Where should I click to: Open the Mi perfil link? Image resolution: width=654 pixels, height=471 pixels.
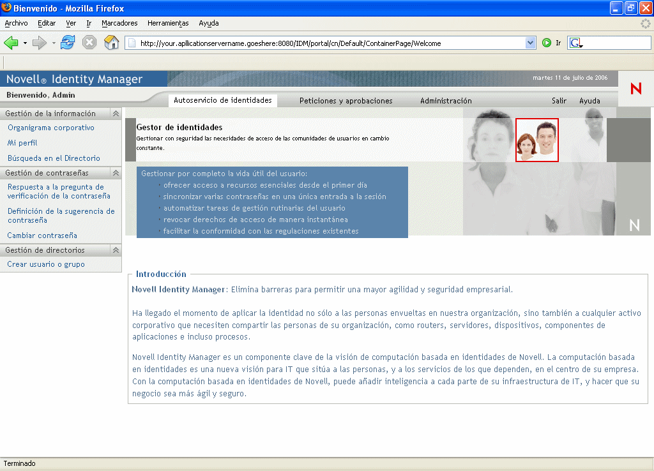click(x=22, y=143)
